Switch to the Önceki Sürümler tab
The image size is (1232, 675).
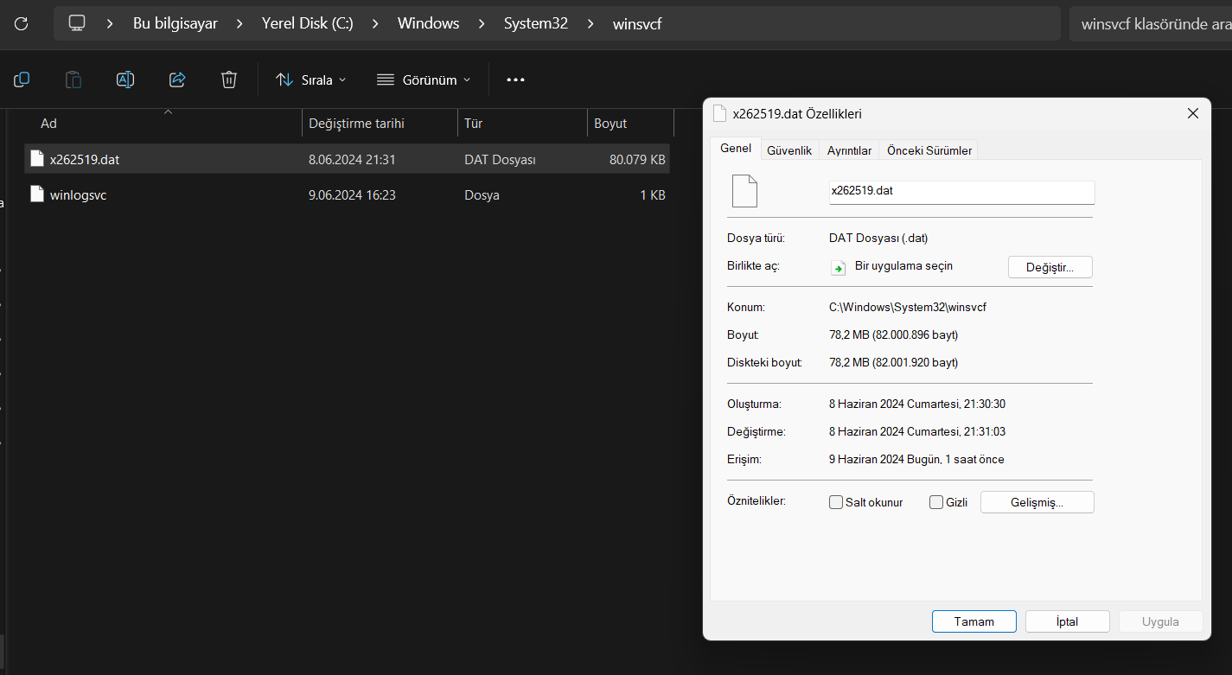coord(929,150)
